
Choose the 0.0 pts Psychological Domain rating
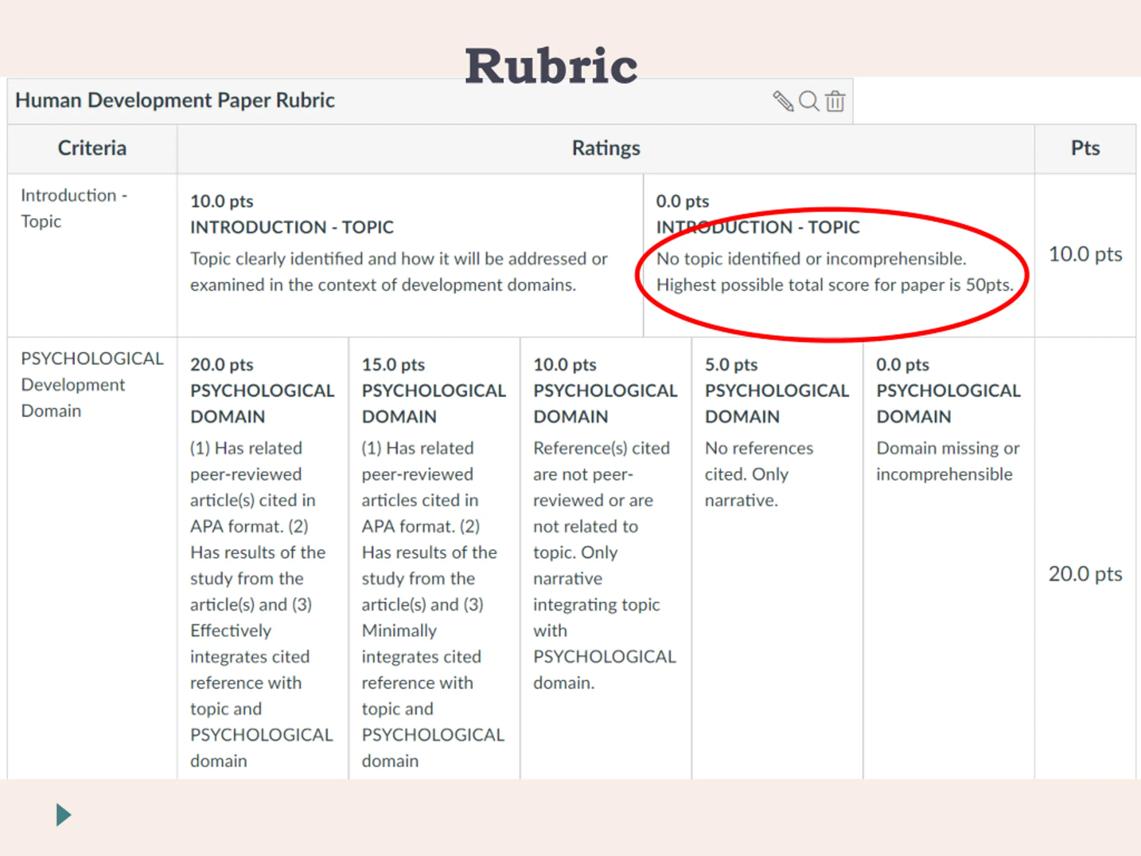click(948, 558)
